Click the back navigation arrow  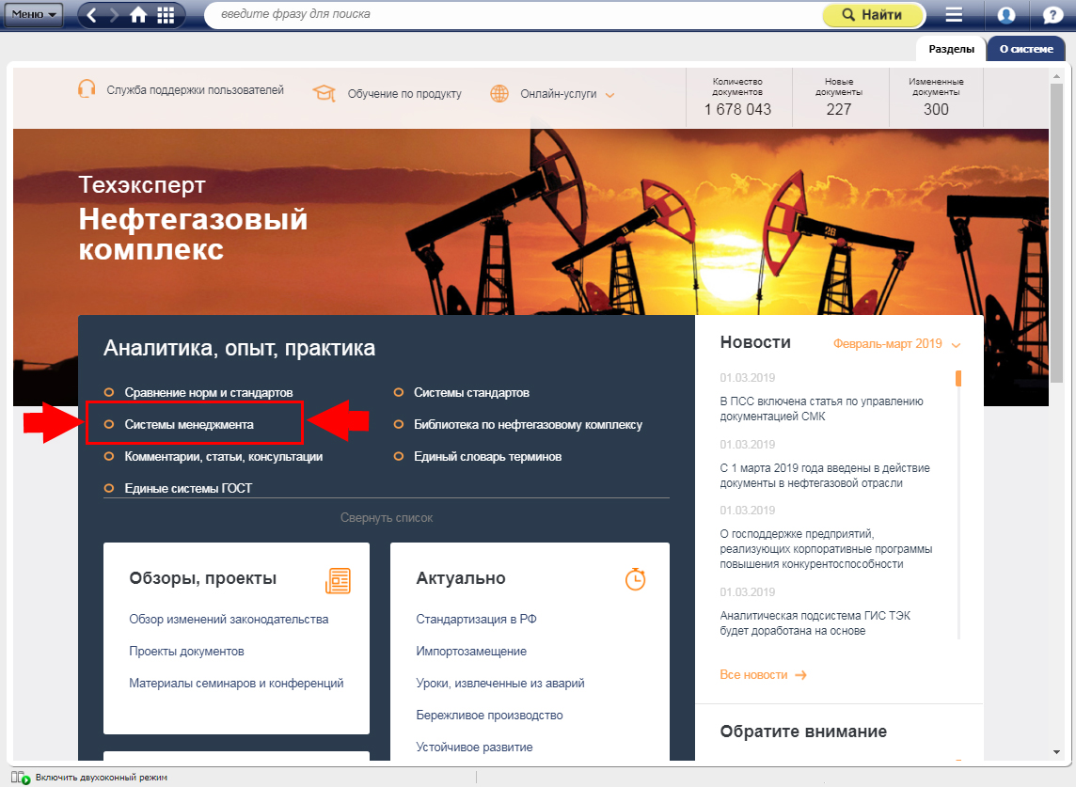(93, 15)
